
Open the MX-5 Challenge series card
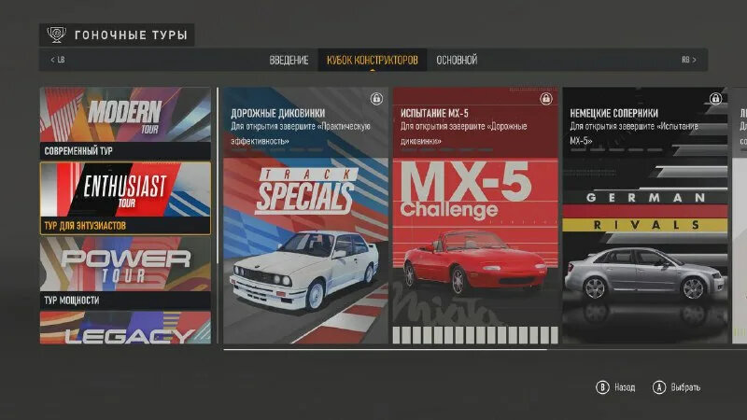(x=475, y=216)
